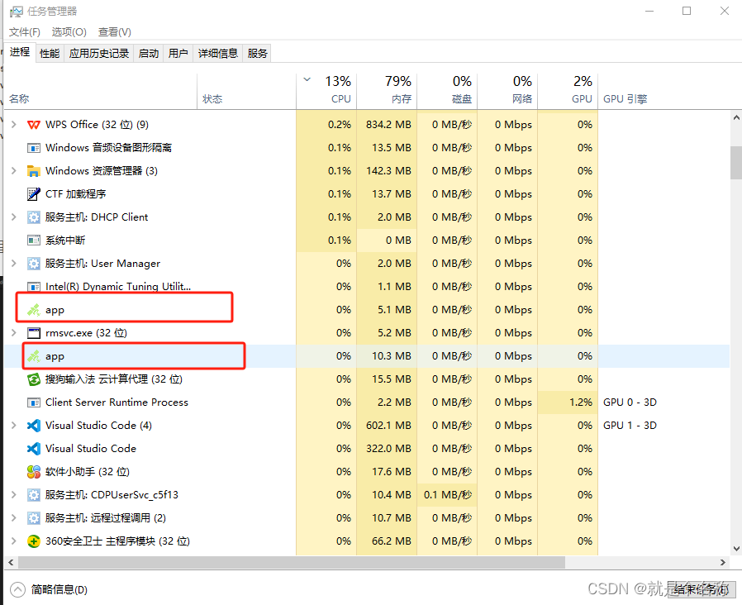
Task: Click the Windows 资源管理器 folder icon
Action: [x=34, y=171]
